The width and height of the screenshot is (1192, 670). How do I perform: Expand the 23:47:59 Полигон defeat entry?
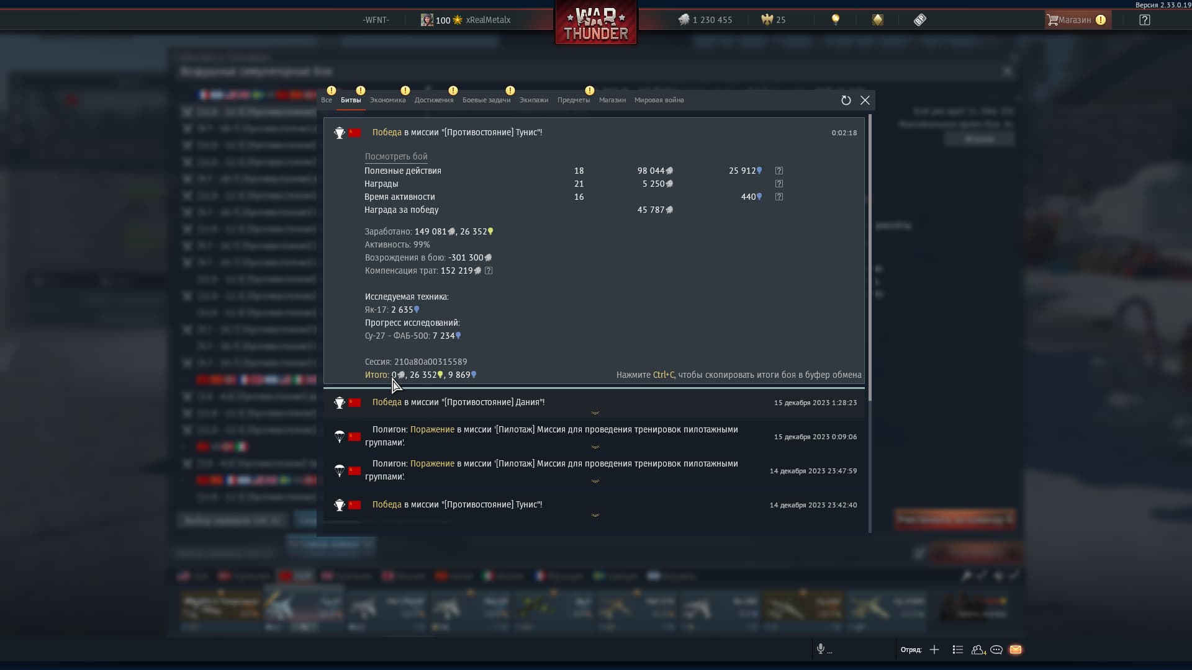coord(595,481)
